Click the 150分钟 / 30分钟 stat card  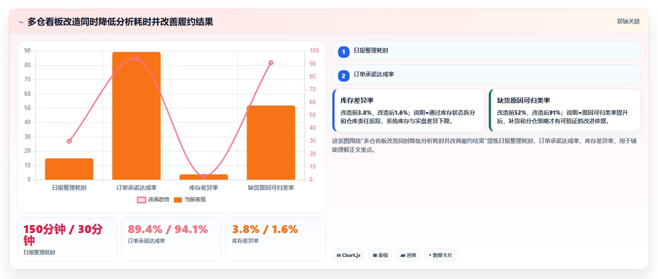[67, 239]
